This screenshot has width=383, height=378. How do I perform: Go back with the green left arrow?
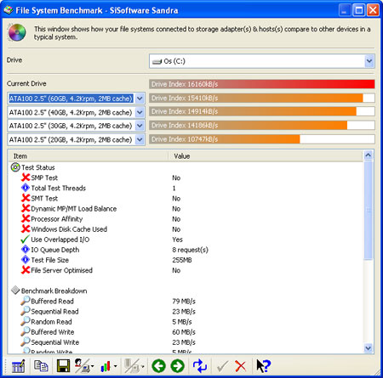pos(158,366)
